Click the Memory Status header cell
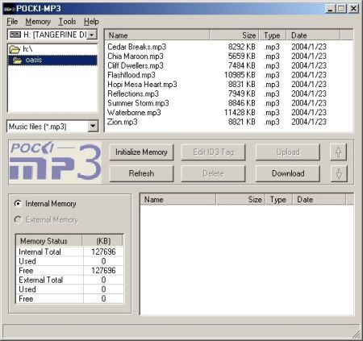Image resolution: width=363 pixels, height=341 pixels. click(x=49, y=241)
